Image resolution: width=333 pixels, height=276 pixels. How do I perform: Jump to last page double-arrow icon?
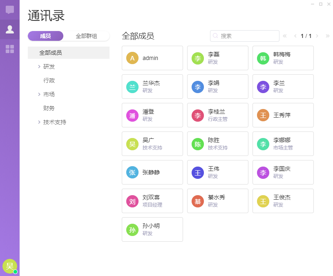[x=328, y=36]
